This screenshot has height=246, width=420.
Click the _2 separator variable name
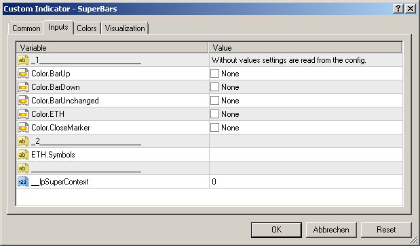(x=86, y=141)
